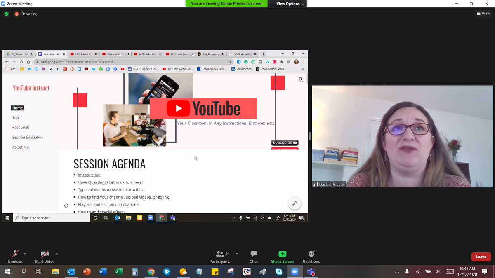This screenshot has width=495, height=278.
Task: Open the Reactions menu
Action: 311,256
